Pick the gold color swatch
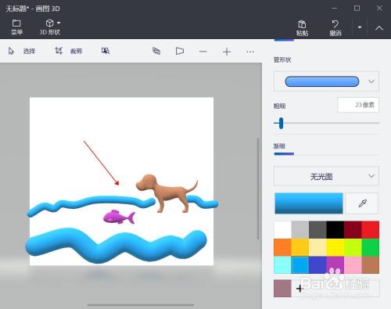The height and width of the screenshot is (309, 391). coord(300,247)
